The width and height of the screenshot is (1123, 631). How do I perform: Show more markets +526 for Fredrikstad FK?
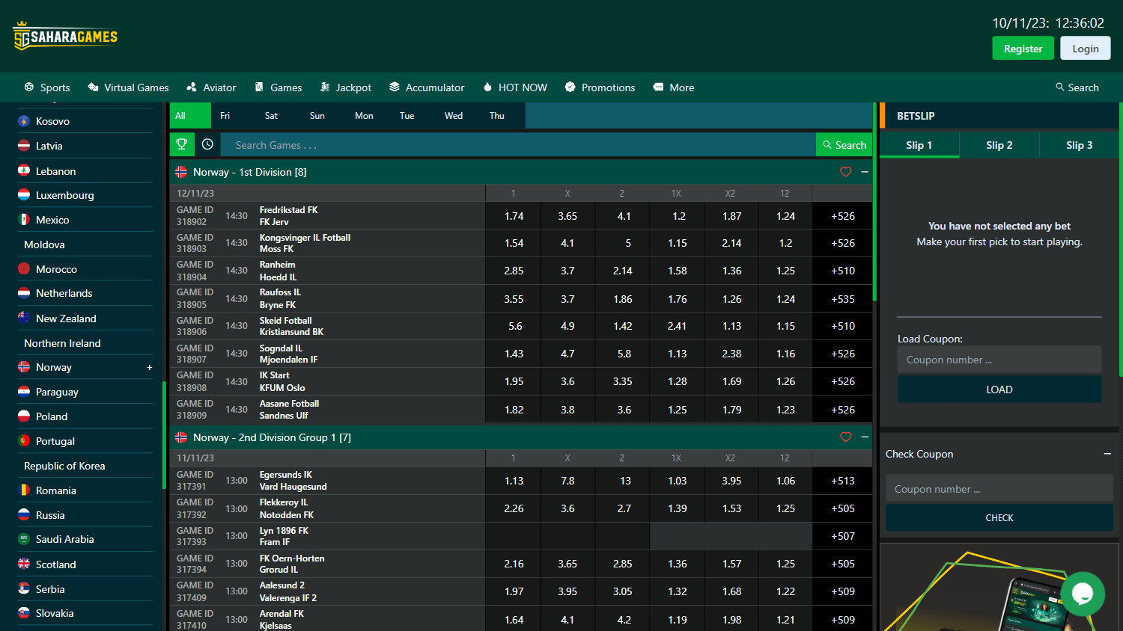click(843, 216)
